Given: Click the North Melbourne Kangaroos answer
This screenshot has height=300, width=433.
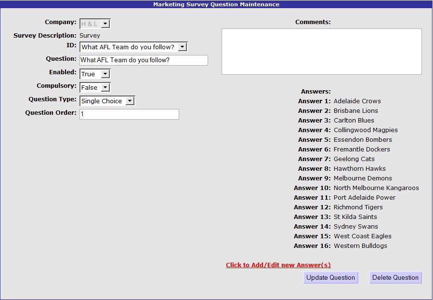Looking at the screenshot, I should coord(376,188).
